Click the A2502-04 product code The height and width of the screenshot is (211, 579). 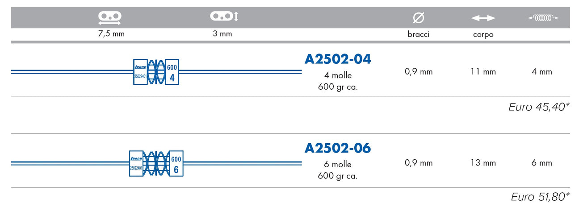click(x=338, y=59)
